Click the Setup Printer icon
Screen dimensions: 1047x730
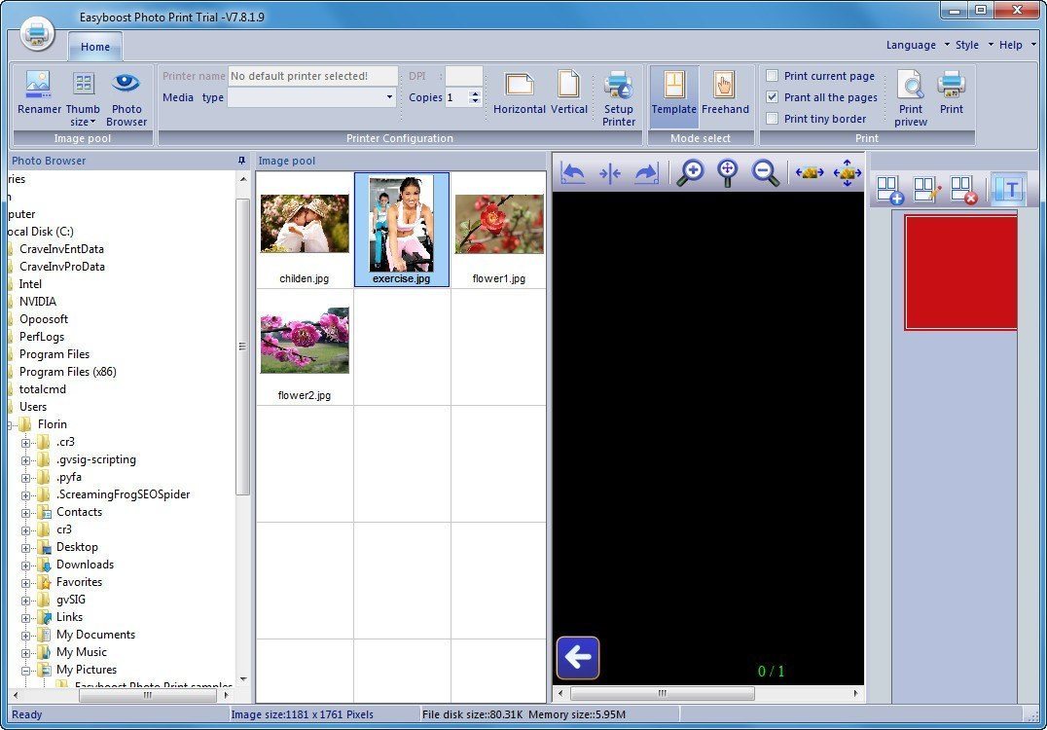pos(619,92)
